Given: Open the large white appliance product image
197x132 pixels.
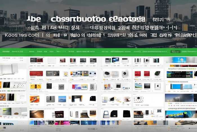Looking at the screenshot, I should pyautogui.click(x=9, y=69).
